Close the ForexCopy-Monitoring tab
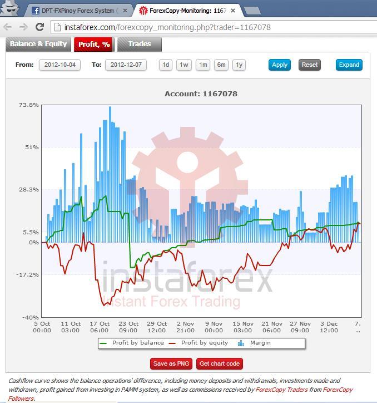 233,11
